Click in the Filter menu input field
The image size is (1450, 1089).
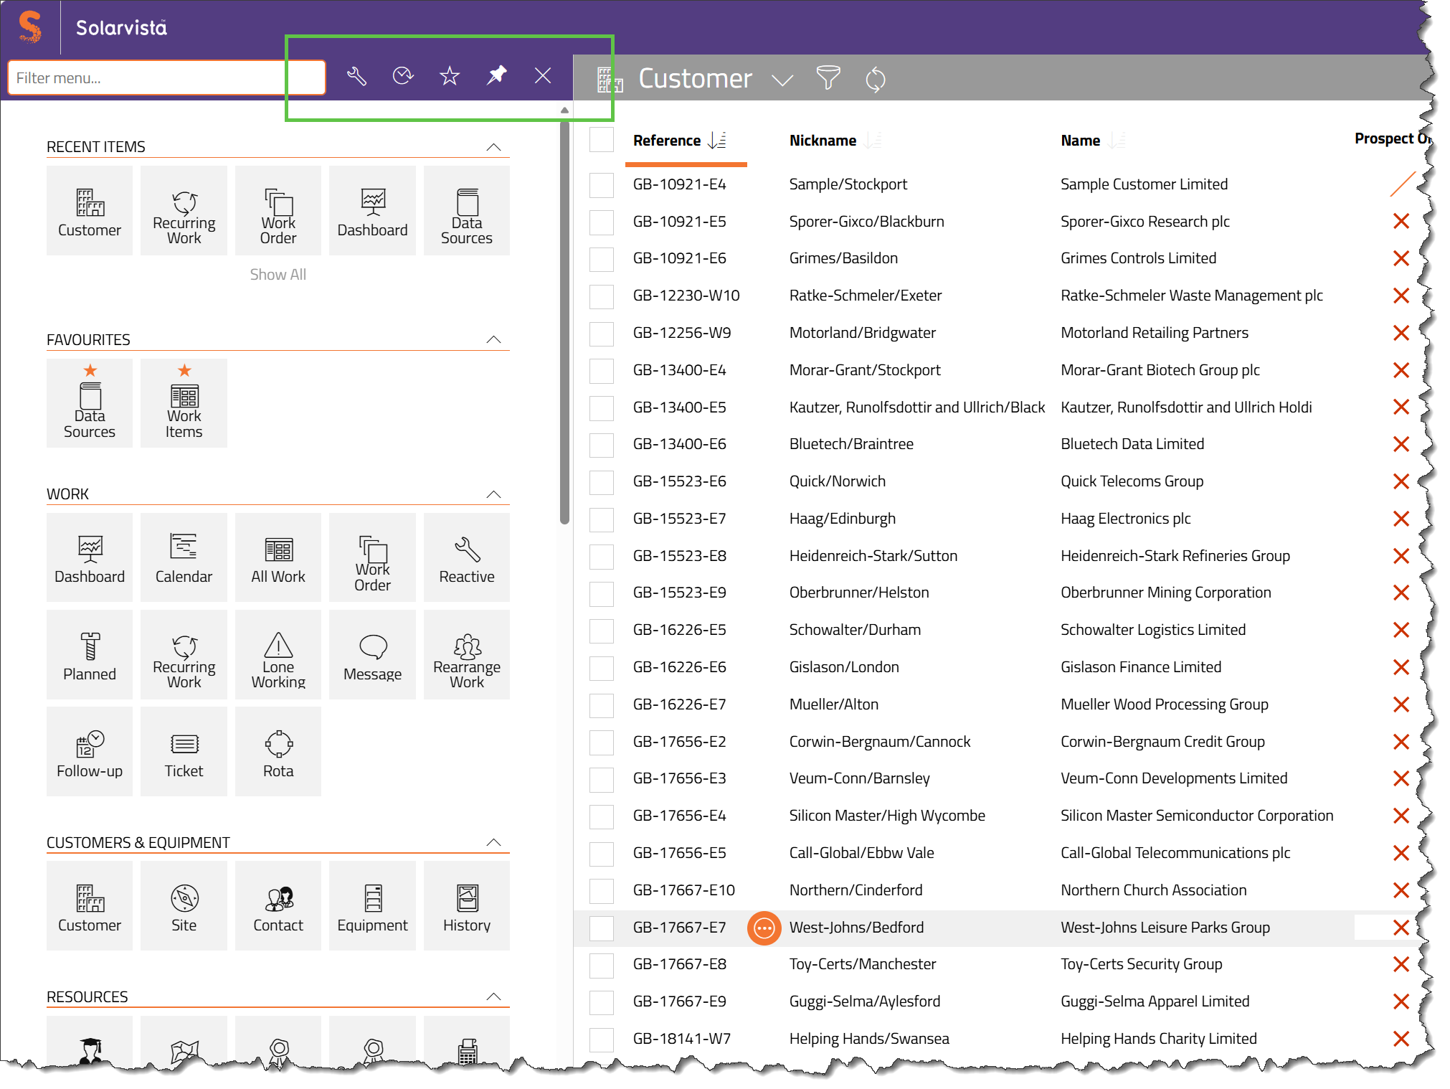coord(166,77)
